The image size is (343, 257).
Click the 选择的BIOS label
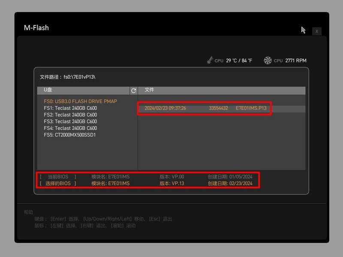tap(58, 183)
